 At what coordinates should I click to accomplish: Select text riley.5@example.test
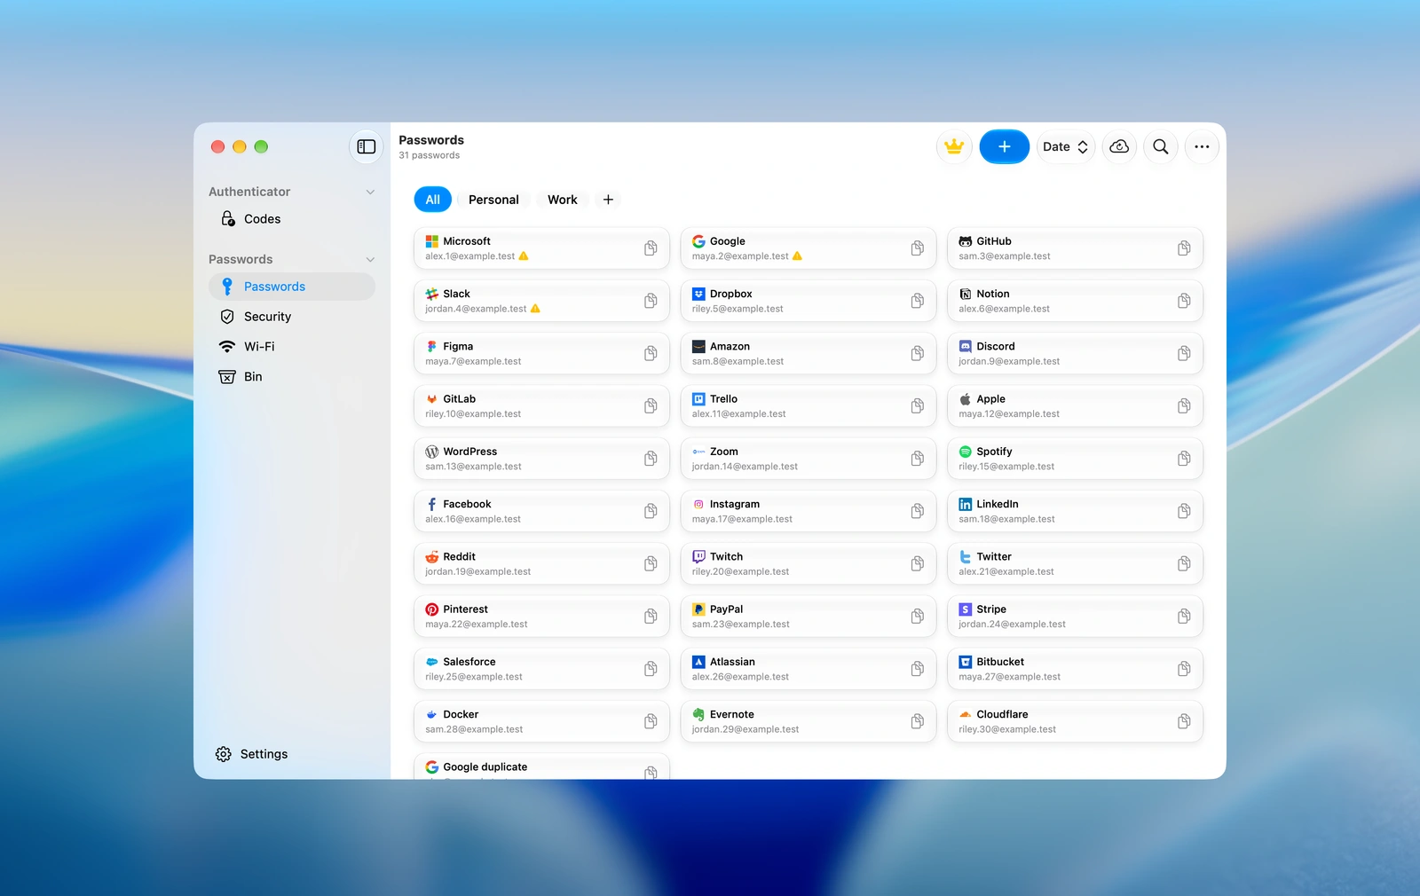pos(738,309)
